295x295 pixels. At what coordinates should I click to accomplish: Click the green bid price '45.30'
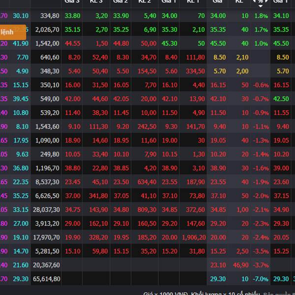(169, 43)
